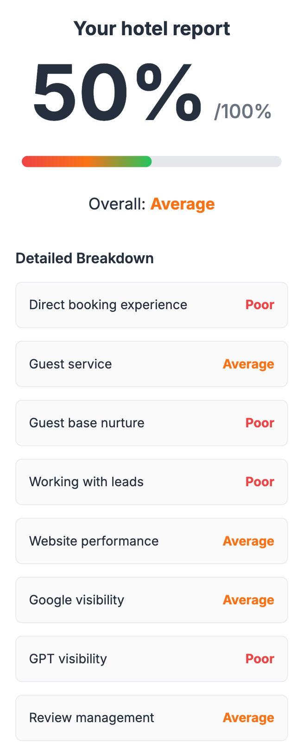
Task: Click the Average label for Guest service
Action: point(248,364)
